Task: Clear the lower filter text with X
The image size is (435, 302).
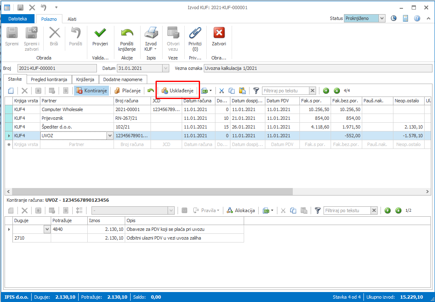Action: point(374,210)
